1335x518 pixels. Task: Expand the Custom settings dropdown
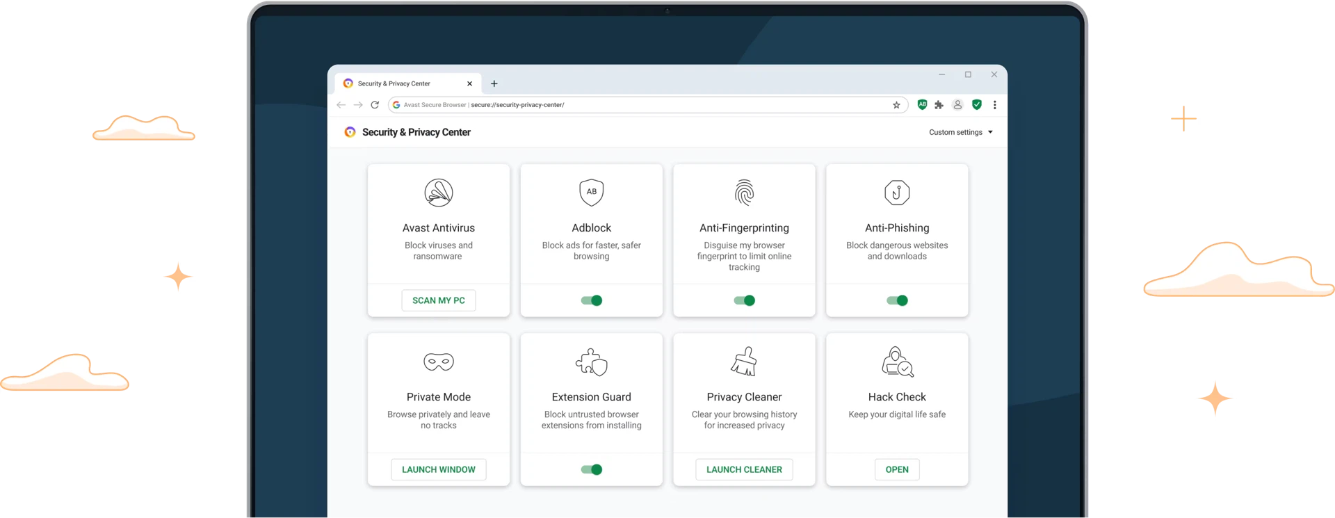961,132
